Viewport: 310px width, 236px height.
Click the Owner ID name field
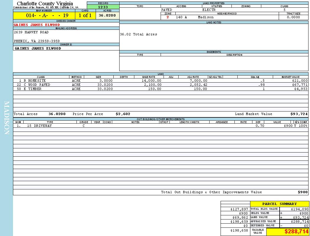click(x=38, y=48)
